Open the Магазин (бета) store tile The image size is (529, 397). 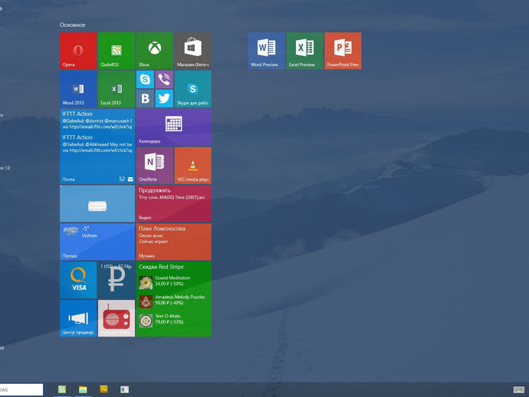point(193,51)
